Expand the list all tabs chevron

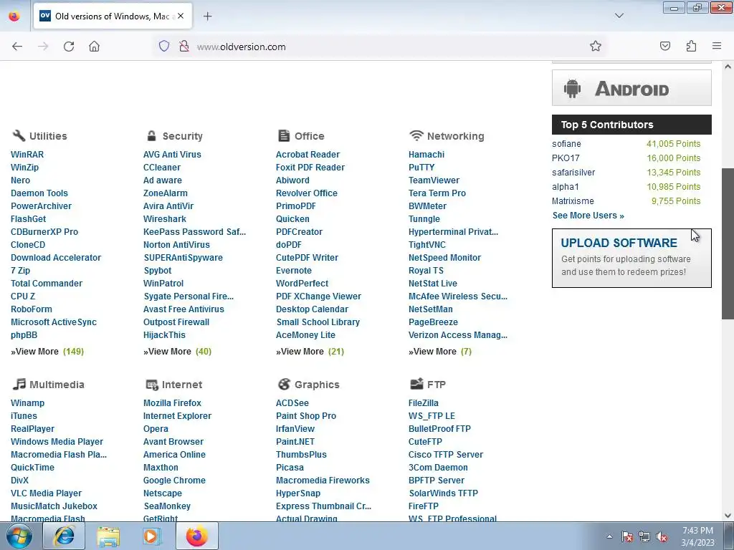(x=619, y=16)
